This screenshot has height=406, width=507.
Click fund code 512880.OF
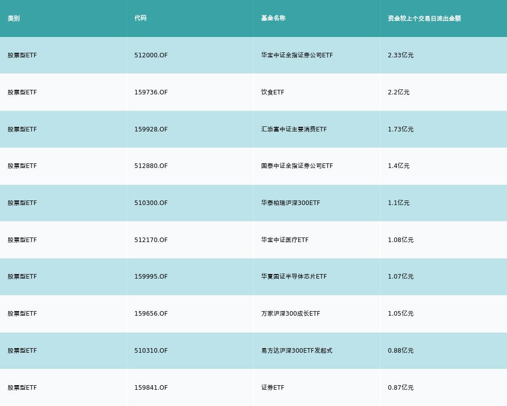151,166
